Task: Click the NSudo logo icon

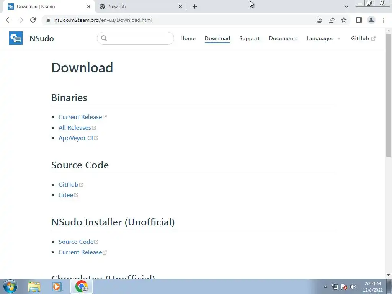Action: pos(16,38)
